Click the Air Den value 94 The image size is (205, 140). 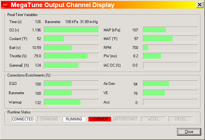(x=135, y=84)
